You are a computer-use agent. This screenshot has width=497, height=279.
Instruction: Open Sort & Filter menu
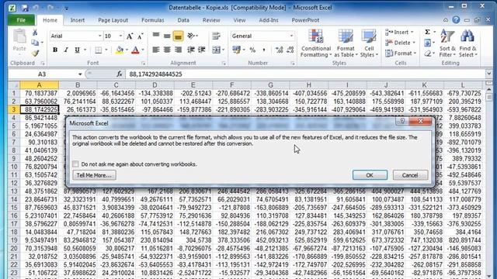447,43
